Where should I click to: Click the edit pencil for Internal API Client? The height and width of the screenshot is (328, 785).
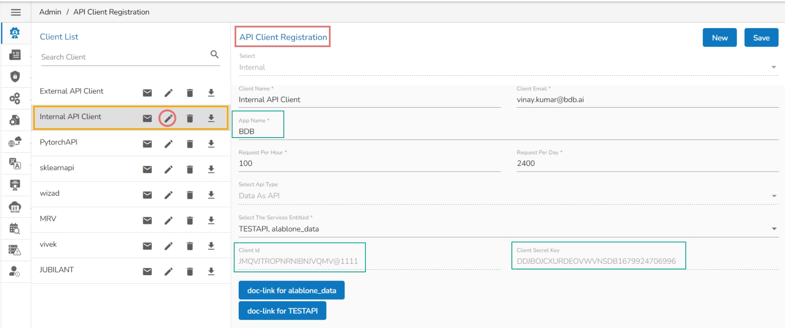pos(168,118)
